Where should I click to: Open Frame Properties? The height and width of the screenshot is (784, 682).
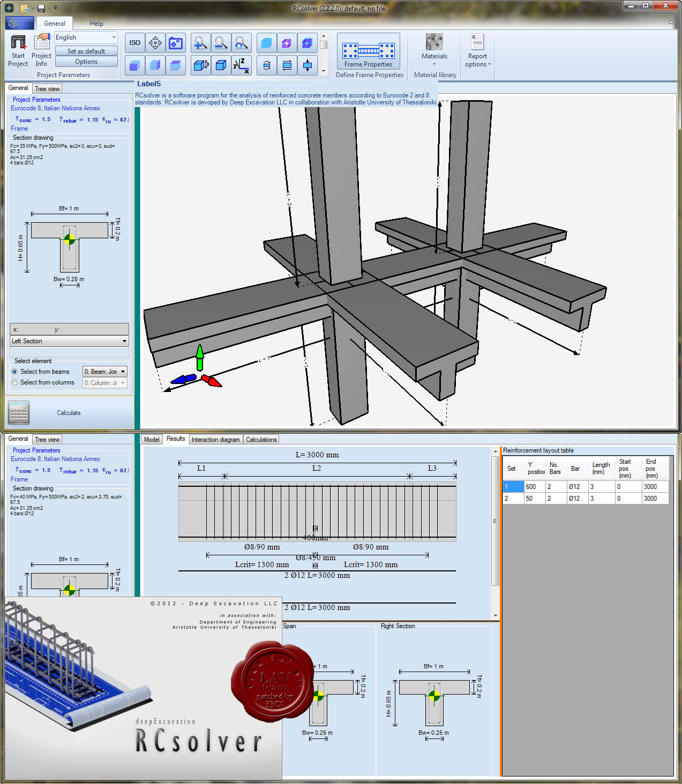click(x=369, y=51)
